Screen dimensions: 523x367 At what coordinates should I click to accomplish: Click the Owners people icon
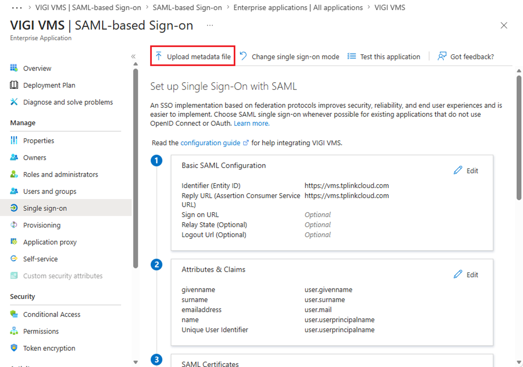pos(14,157)
